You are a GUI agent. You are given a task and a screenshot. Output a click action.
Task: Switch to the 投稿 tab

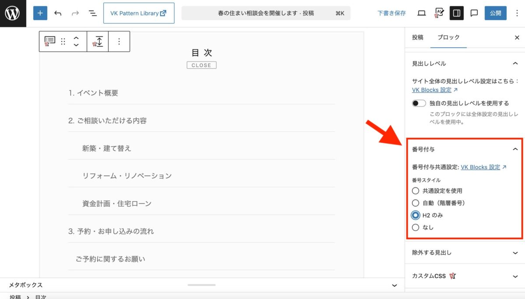(417, 38)
